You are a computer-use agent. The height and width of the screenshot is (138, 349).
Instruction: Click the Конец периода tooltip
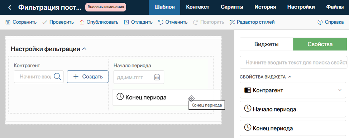point(206,105)
